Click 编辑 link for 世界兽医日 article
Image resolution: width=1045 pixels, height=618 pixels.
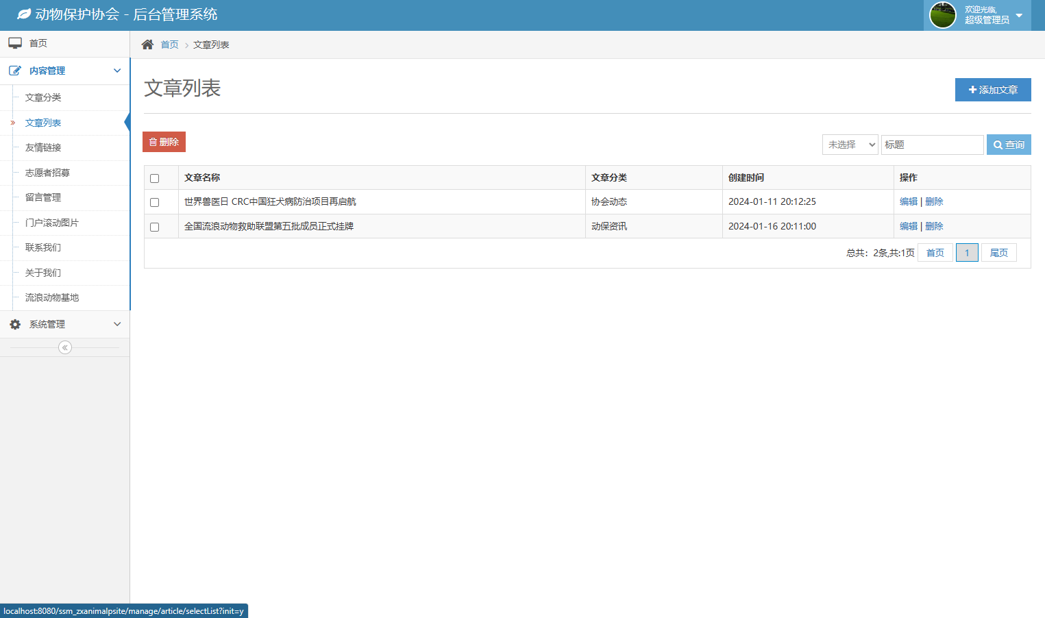coord(908,201)
